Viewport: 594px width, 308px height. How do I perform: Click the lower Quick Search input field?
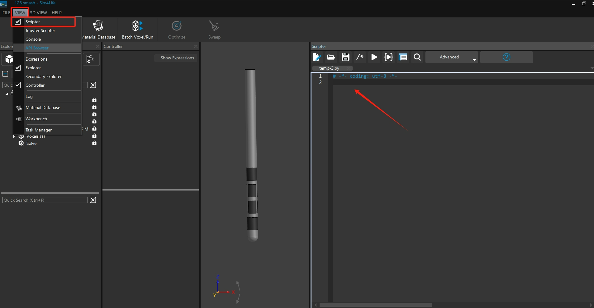click(x=45, y=200)
